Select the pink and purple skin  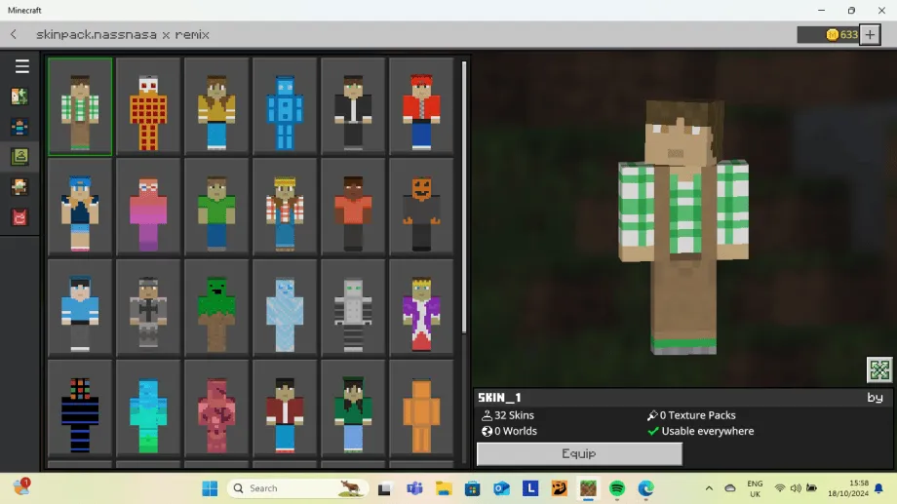click(x=148, y=207)
